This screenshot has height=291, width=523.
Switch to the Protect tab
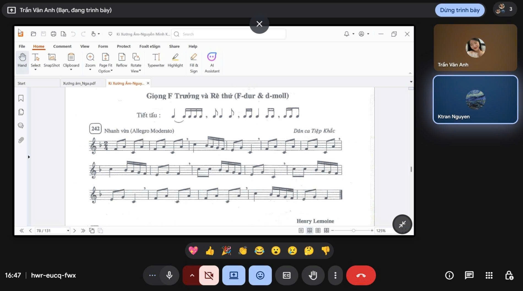[124, 46]
